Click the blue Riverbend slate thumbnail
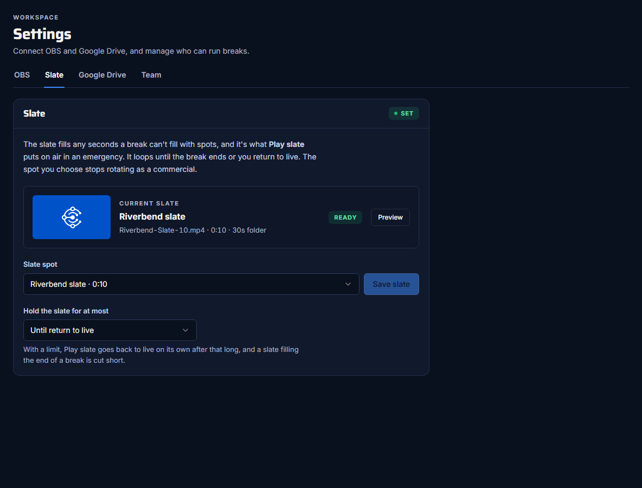This screenshot has height=488, width=642. [72, 217]
